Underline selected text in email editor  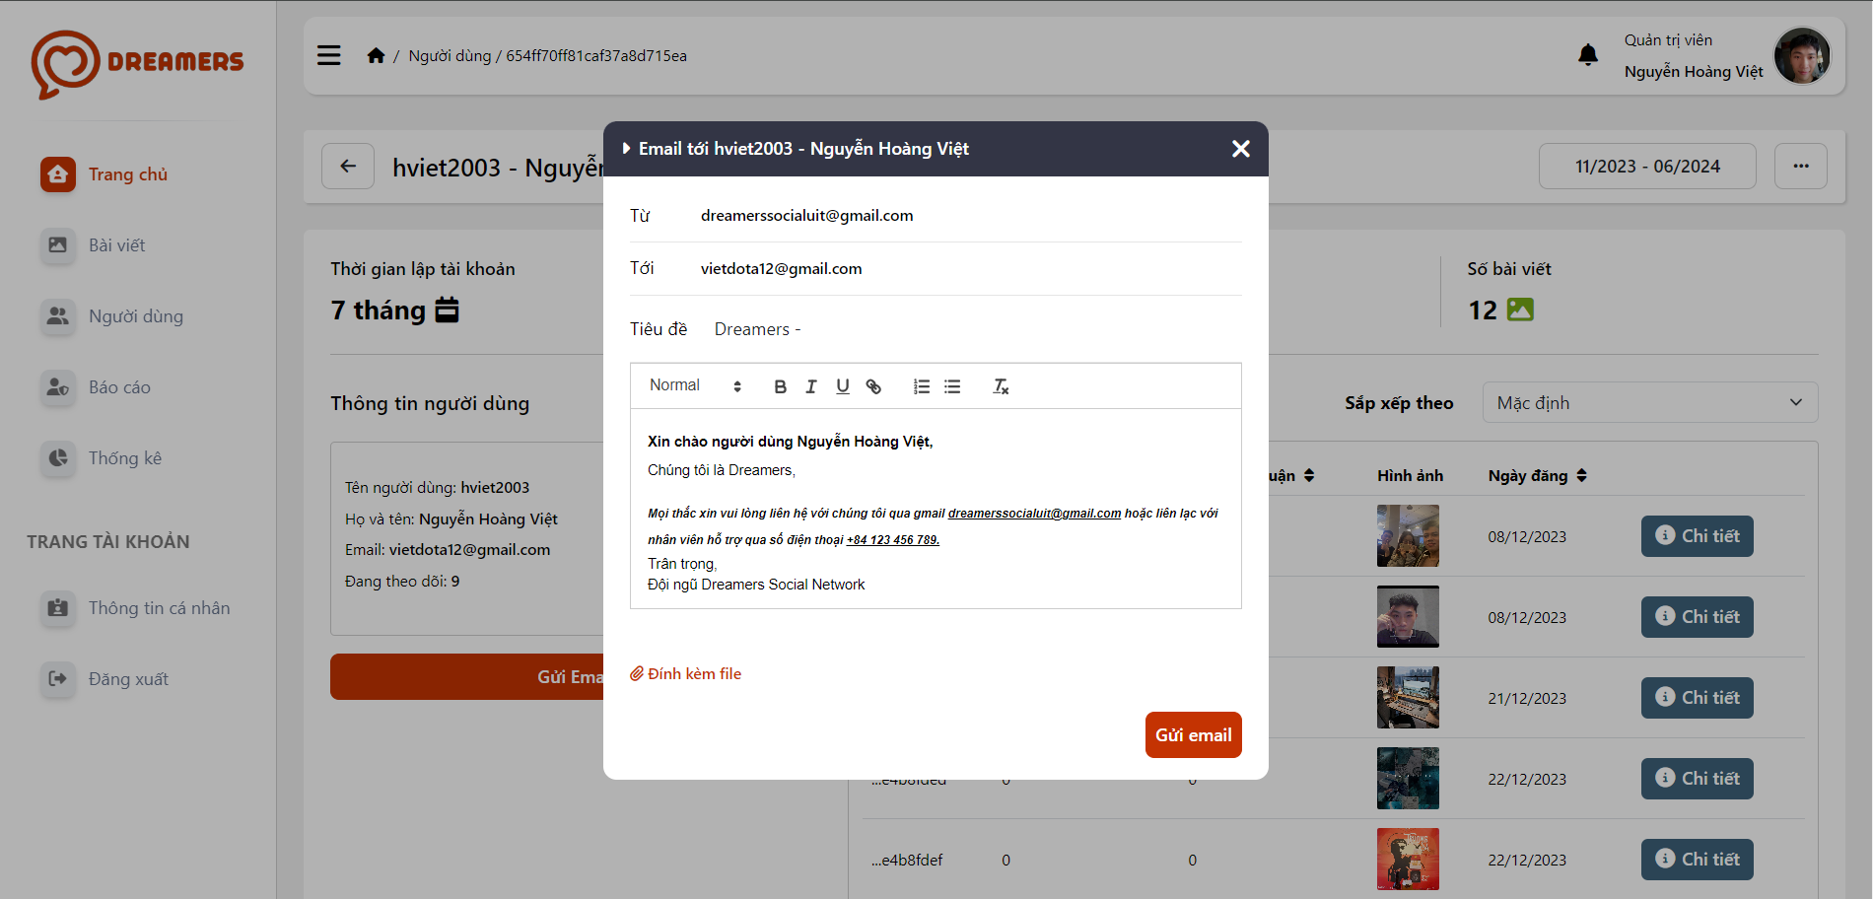(842, 386)
